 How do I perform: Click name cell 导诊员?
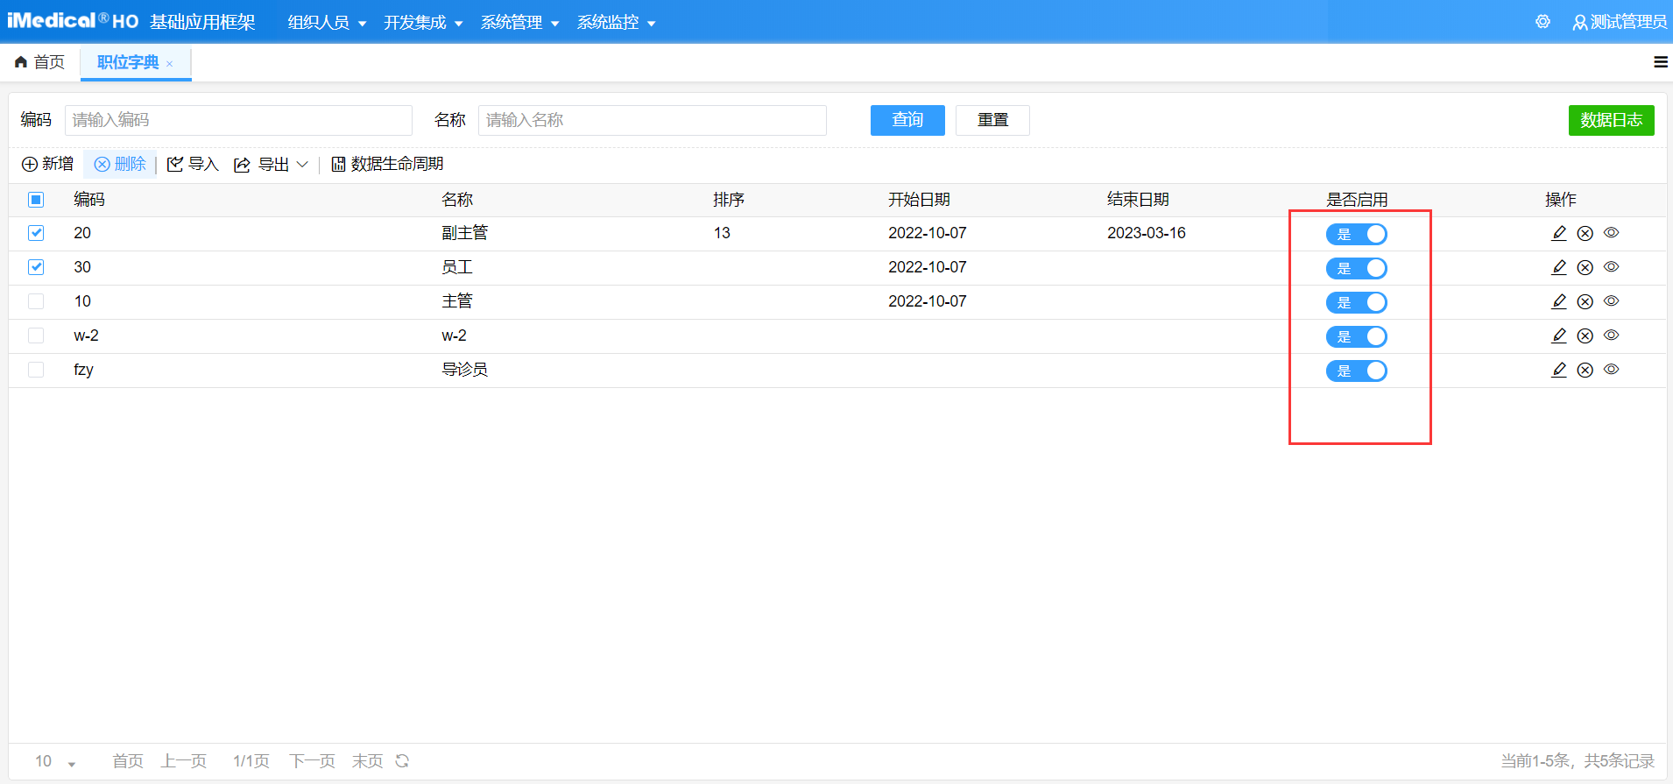tap(464, 370)
